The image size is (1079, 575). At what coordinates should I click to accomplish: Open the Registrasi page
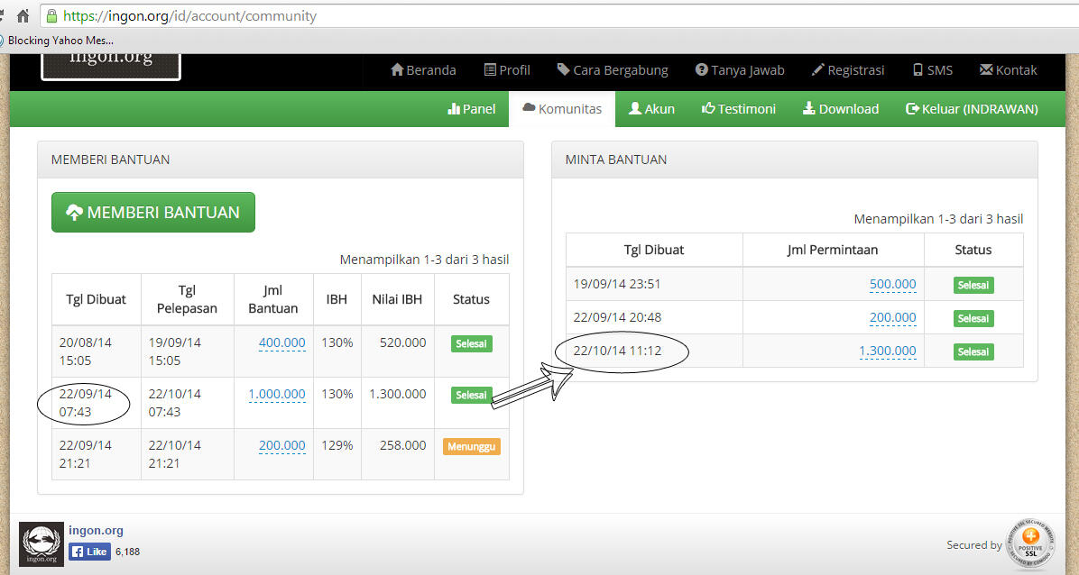[848, 70]
